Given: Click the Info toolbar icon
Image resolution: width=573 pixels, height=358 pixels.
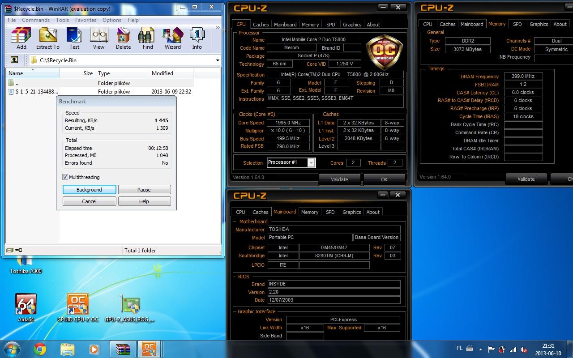Looking at the screenshot, I should 197,38.
